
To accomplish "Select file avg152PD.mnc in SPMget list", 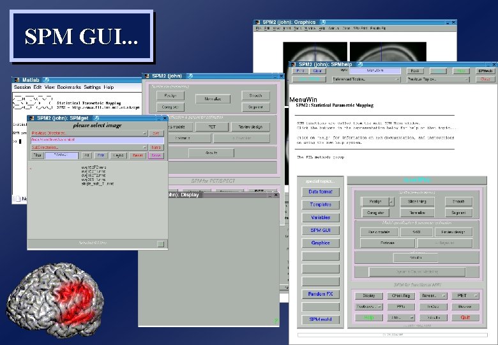I will click(x=94, y=167).
